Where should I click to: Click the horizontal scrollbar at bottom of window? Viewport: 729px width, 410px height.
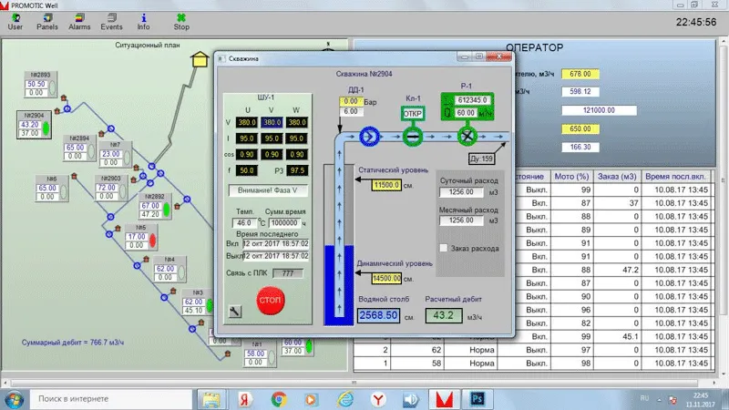pos(354,383)
